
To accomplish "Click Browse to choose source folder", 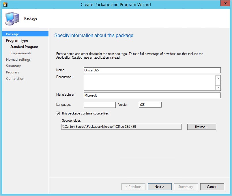I will coord(201,127).
